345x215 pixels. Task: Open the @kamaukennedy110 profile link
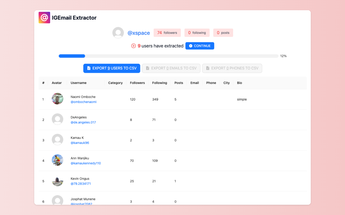(x=85, y=163)
